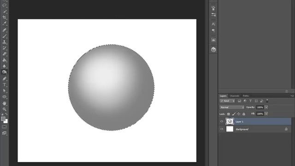Select the Paint Bucket tool
This screenshot has width=295, height=166.
tap(4, 60)
